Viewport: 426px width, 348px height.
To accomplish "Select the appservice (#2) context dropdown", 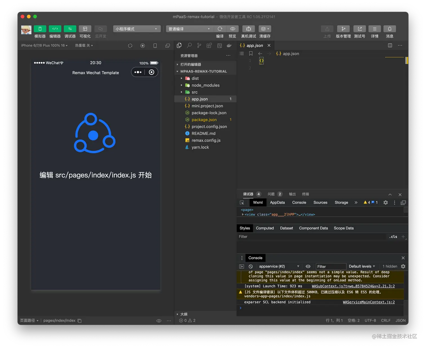I will (279, 266).
